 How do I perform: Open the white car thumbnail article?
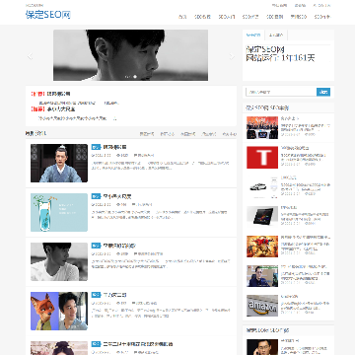262,187
